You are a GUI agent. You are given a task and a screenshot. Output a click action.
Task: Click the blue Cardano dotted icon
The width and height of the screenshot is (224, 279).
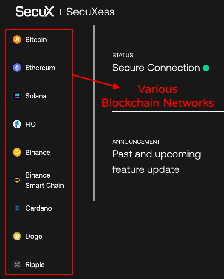17,208
